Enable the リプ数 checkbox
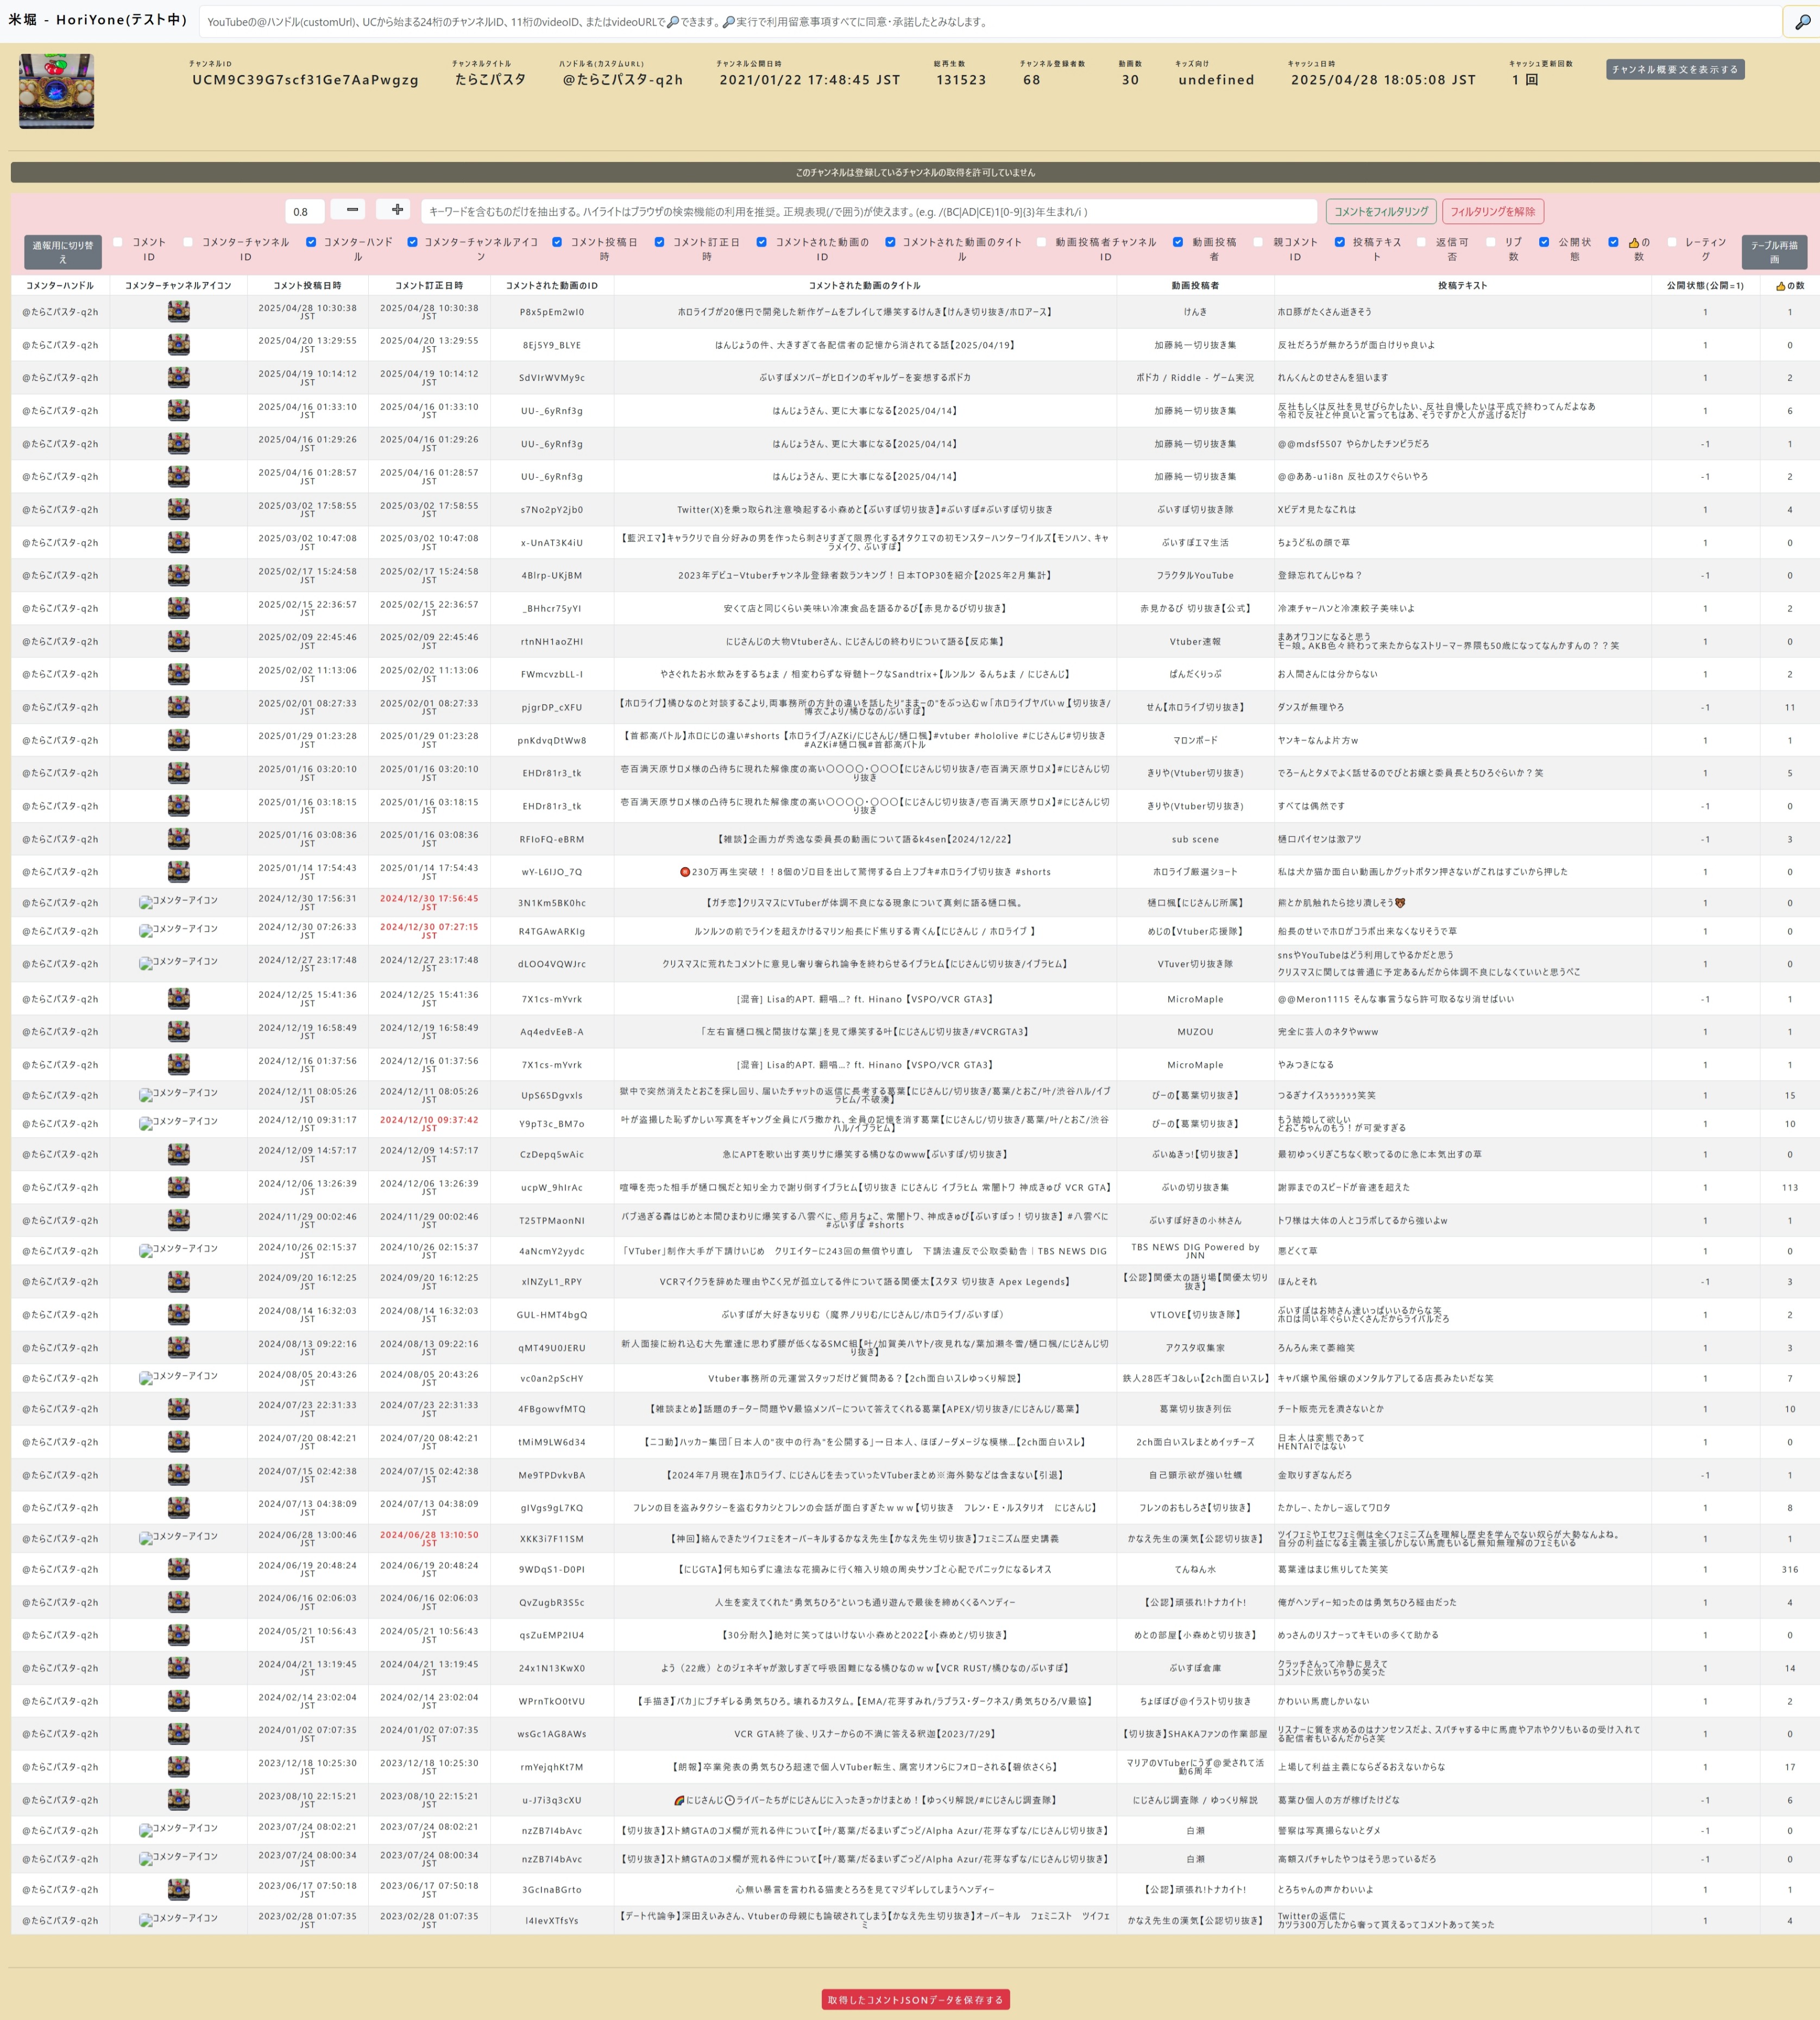1820x2020 pixels. [1491, 242]
